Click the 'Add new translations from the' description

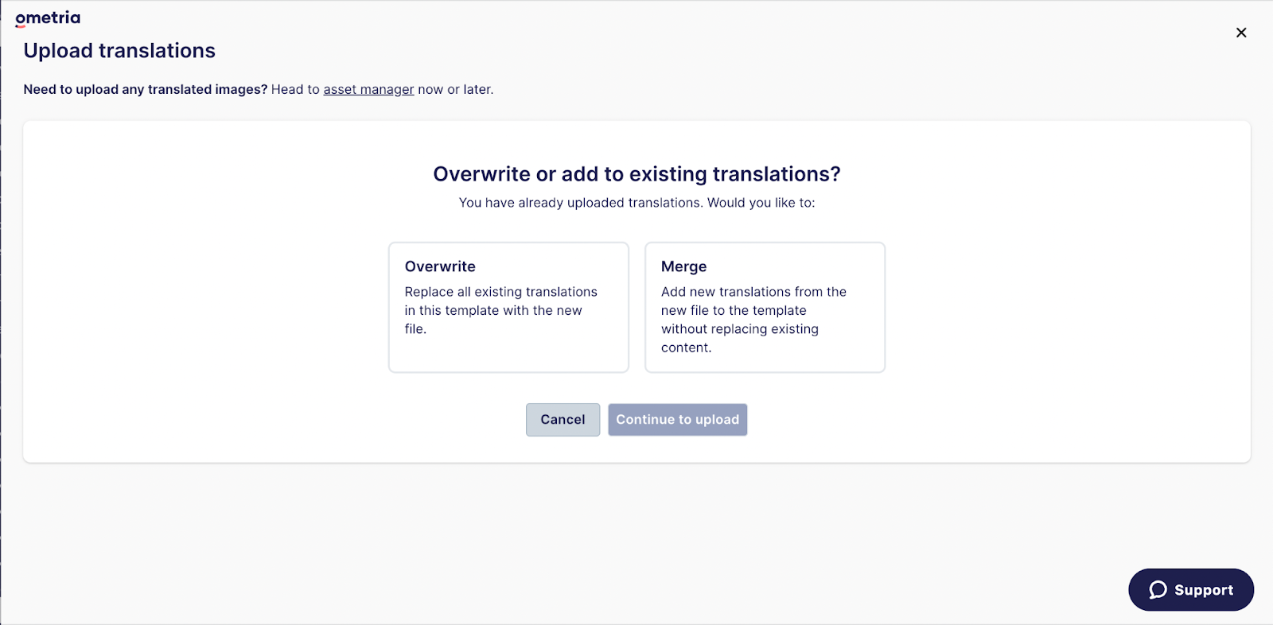pos(753,292)
